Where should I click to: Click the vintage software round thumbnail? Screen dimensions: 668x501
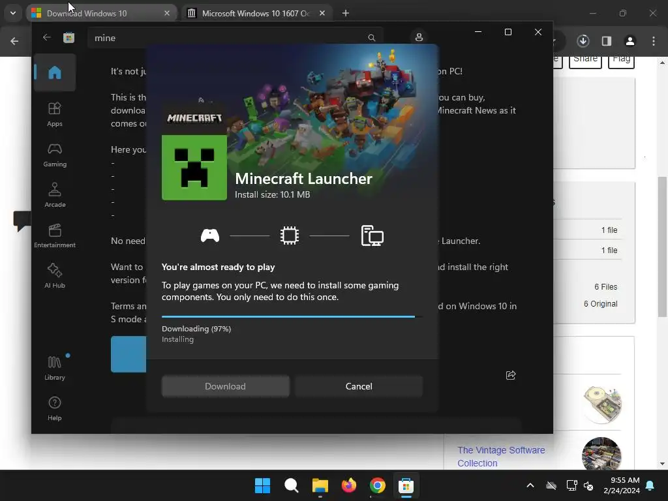pos(601,453)
